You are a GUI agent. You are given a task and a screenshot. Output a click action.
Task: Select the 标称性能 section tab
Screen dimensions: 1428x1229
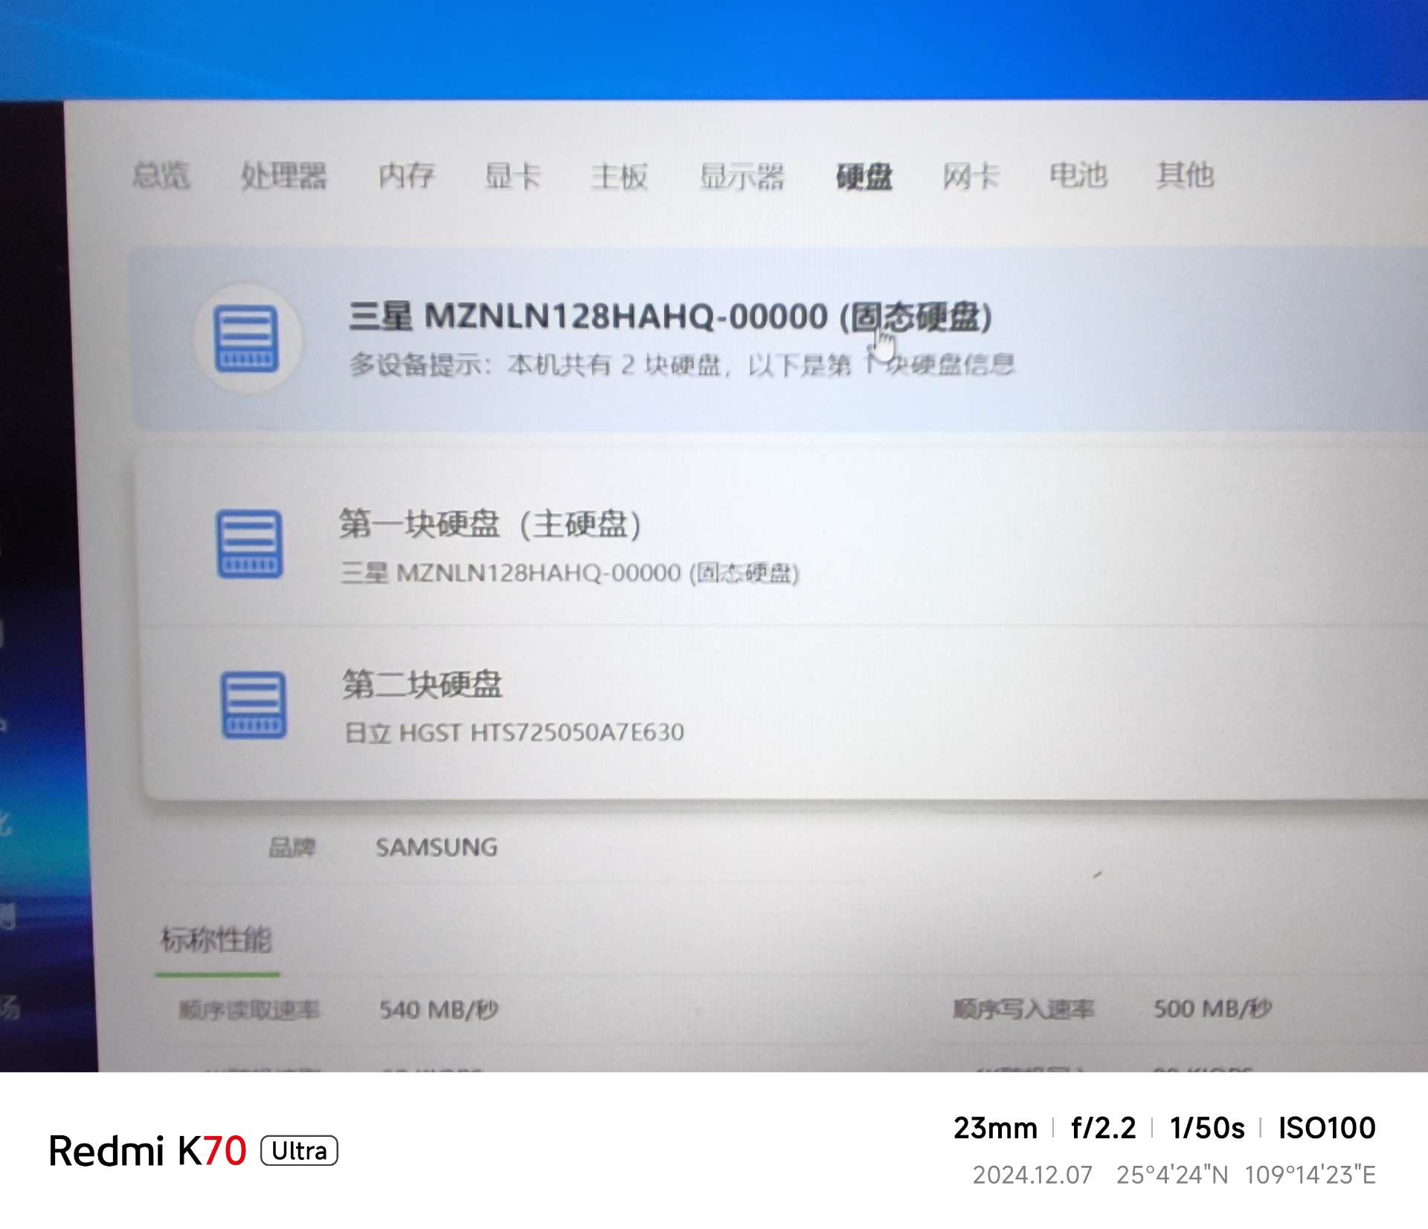pyautogui.click(x=216, y=940)
